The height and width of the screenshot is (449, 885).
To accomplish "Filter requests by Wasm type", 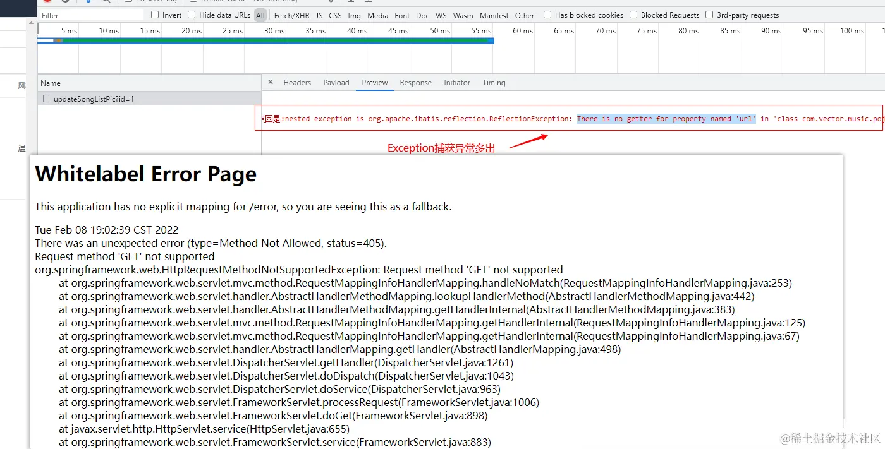I will point(463,15).
